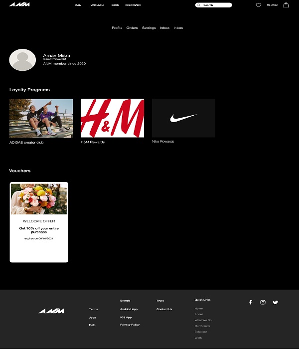Go to Solutions in Quick Links
The width and height of the screenshot is (299, 349).
tap(201, 332)
